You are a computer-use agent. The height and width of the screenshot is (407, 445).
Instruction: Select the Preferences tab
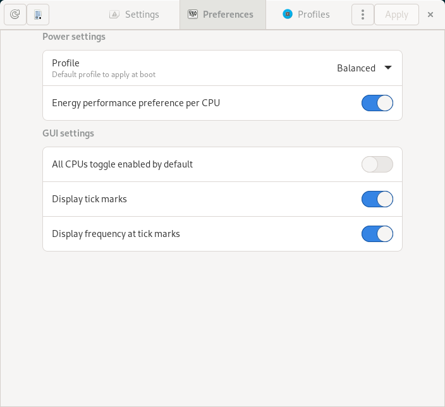[x=222, y=15]
